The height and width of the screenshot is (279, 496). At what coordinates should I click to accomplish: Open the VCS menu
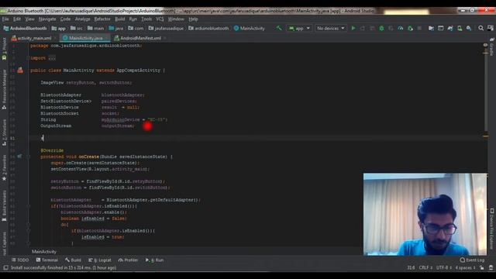point(160,19)
